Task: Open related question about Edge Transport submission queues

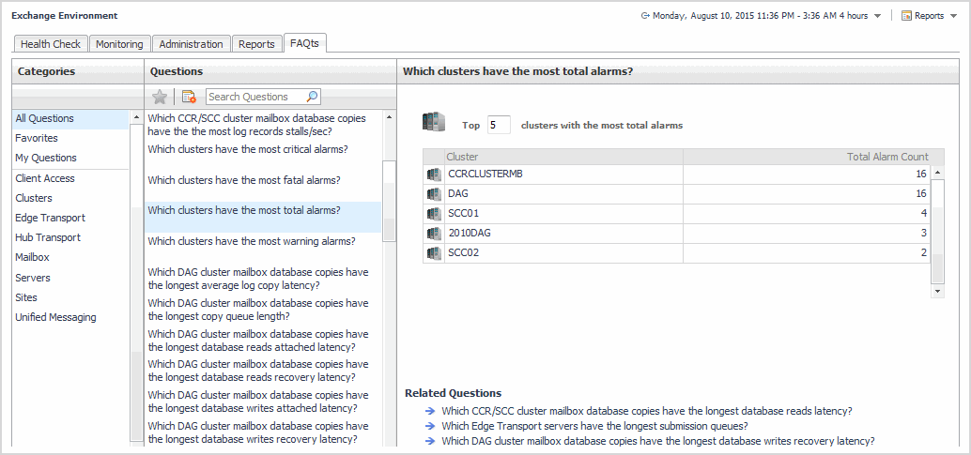Action: (x=594, y=426)
